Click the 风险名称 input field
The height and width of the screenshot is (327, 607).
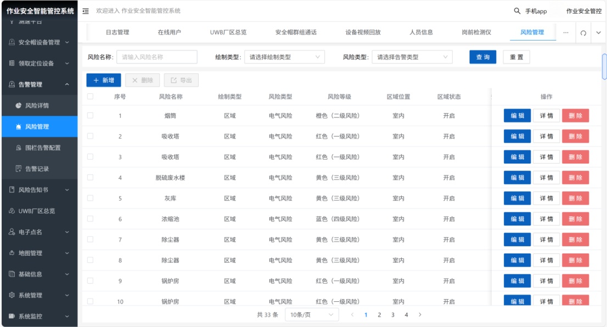coord(156,57)
